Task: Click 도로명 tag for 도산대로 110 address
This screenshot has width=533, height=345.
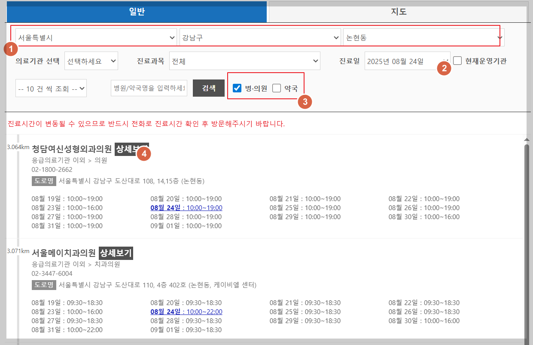Action: [x=44, y=285]
